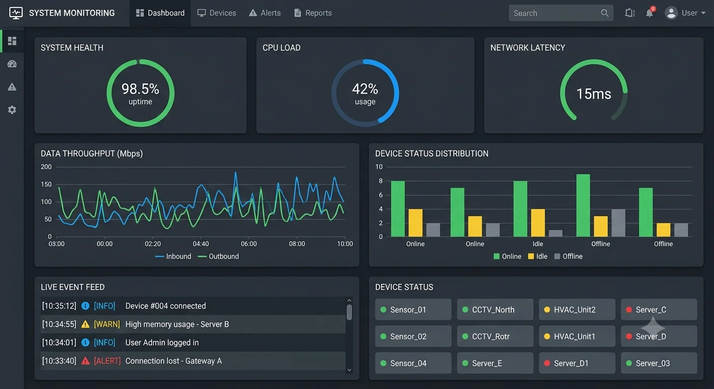714x389 pixels.
Task: Open the HVAC_Unit2 device tile
Action: pos(577,309)
